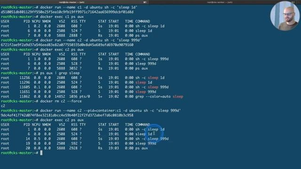
Task: Click the PID 11296
Action: tap(24, 83)
